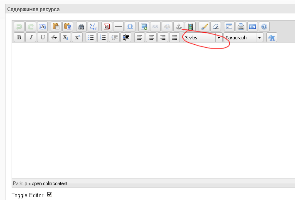Toggle Bold formatting
This screenshot has height=200, width=295.
19,37
